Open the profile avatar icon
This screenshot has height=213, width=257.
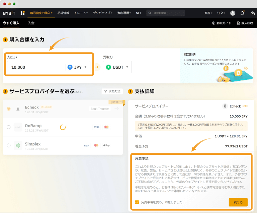(233, 13)
